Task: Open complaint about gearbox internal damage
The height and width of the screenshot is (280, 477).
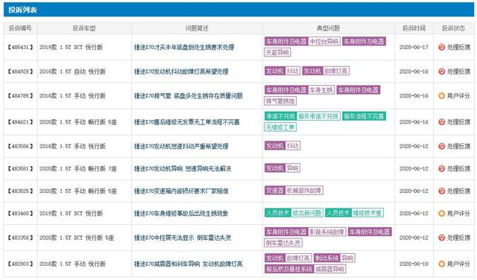Action: tap(181, 191)
